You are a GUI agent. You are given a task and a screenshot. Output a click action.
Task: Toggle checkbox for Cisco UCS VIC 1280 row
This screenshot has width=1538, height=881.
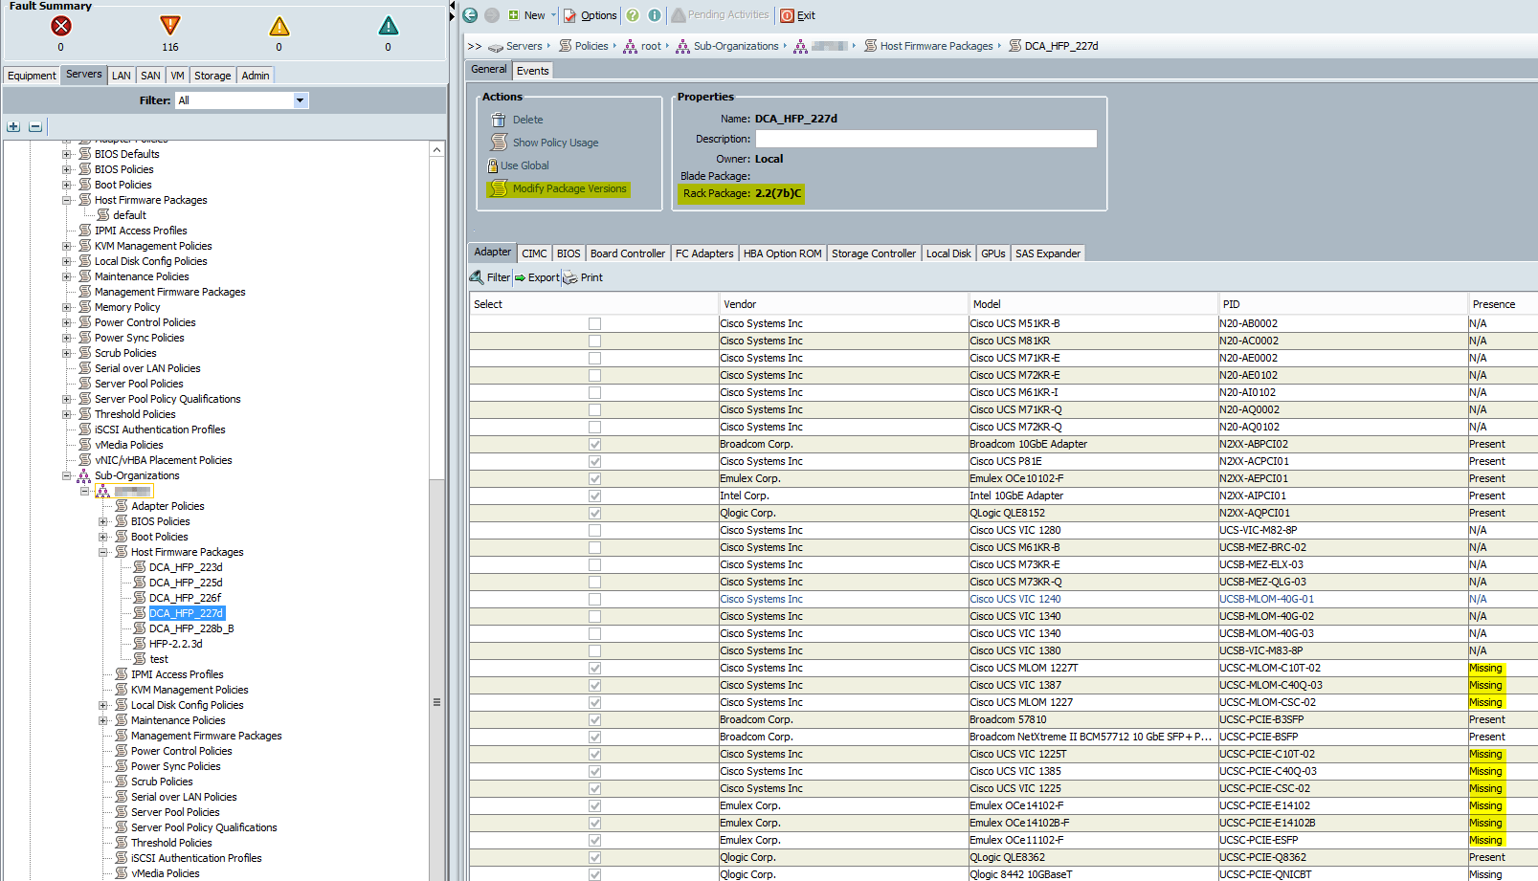594,530
